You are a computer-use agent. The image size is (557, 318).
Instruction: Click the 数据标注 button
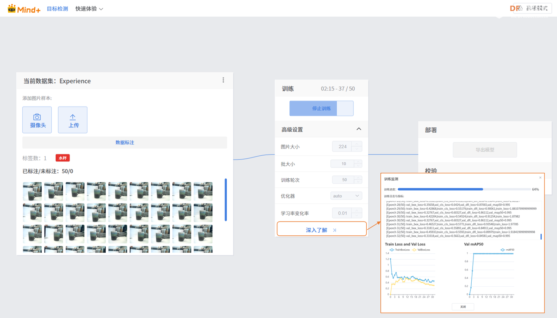(x=124, y=143)
